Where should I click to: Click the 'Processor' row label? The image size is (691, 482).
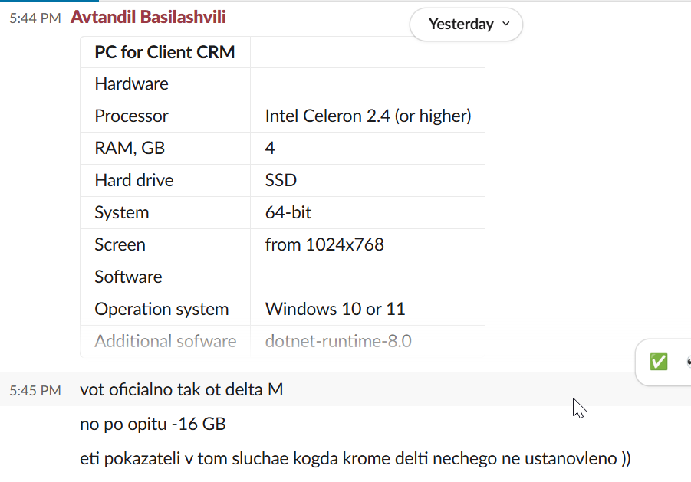click(x=131, y=116)
